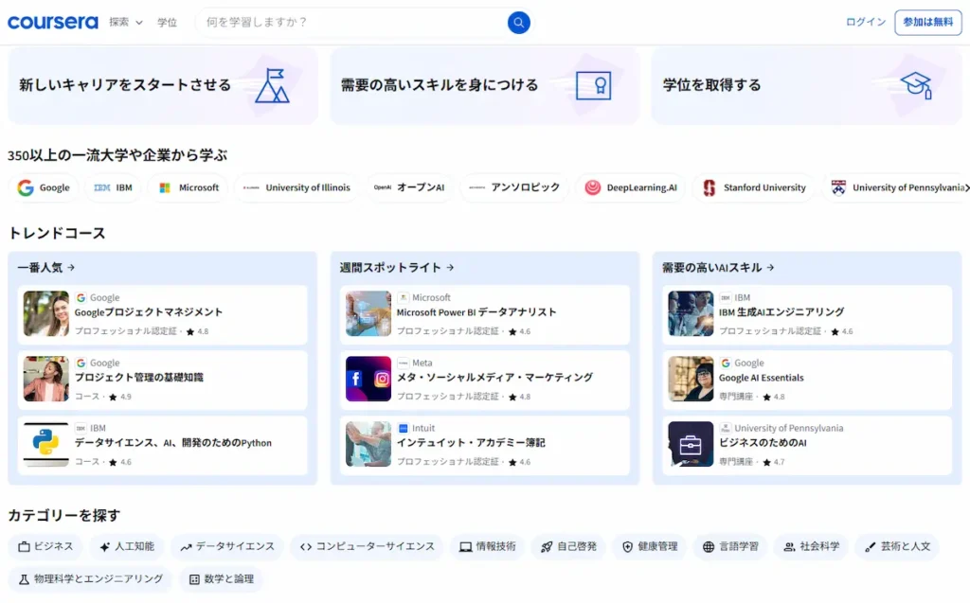Viewport: 970px width, 603px height.
Task: Select the Microsoft partner logo
Action: 188,187
